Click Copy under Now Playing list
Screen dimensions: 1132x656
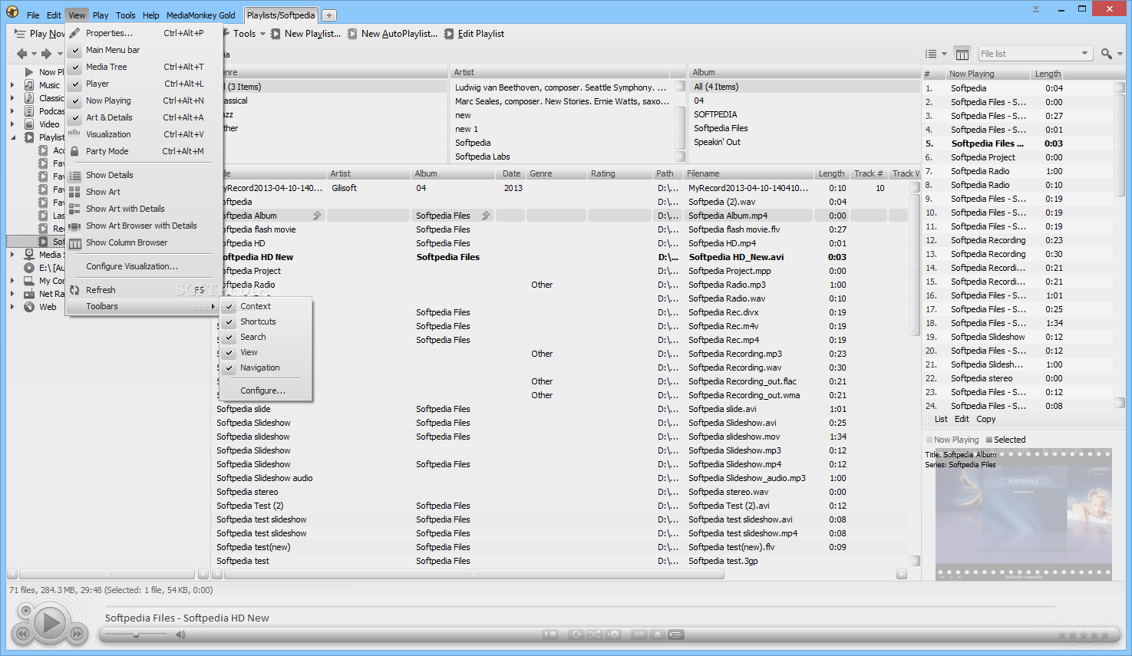pos(986,419)
